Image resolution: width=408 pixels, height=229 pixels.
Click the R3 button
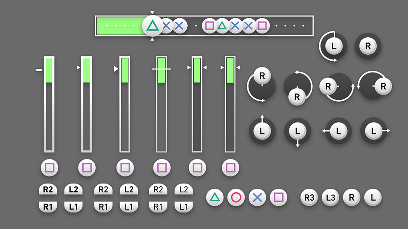pos(309,198)
